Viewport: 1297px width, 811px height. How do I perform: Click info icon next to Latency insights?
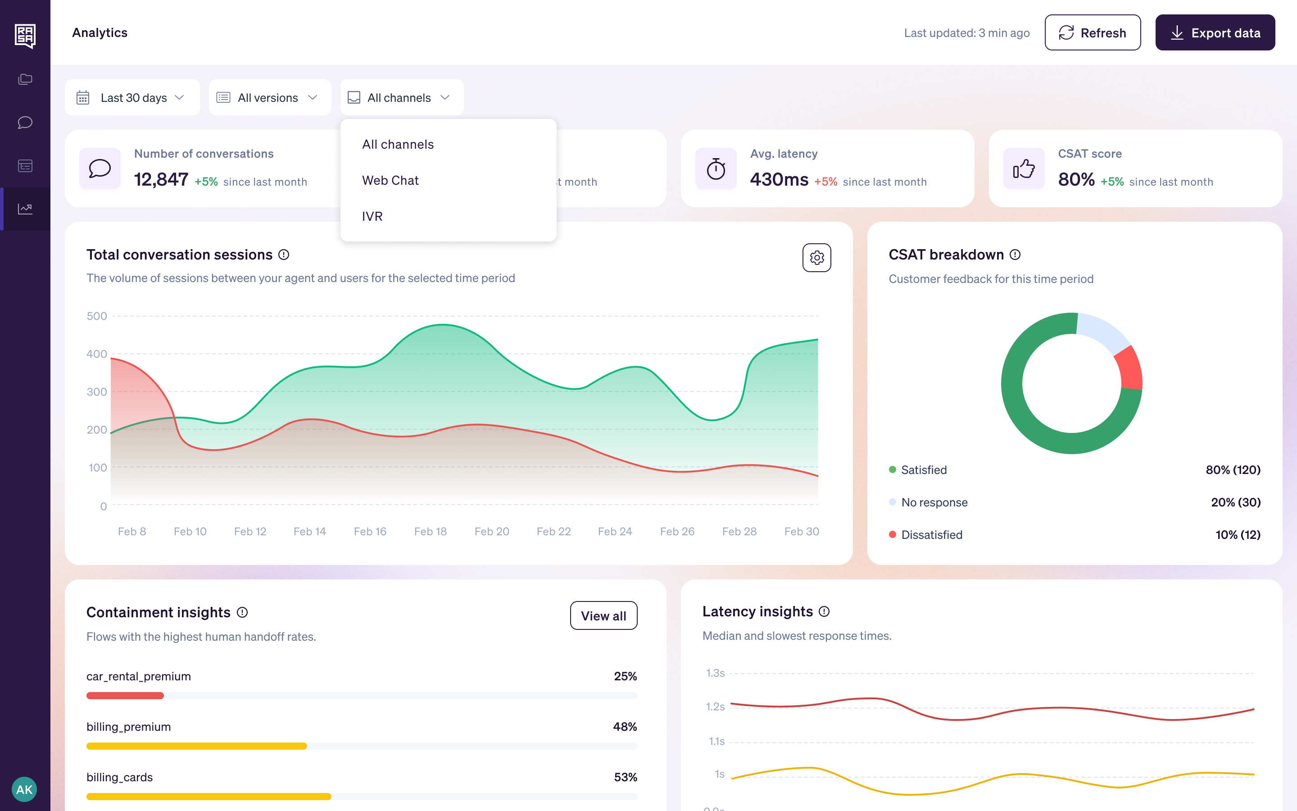(824, 611)
